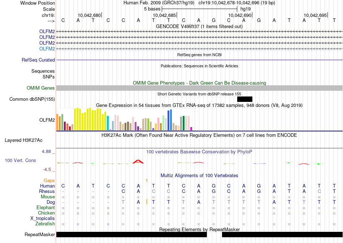Click the cyan bar in GTEx expression chart

[x=108, y=123]
